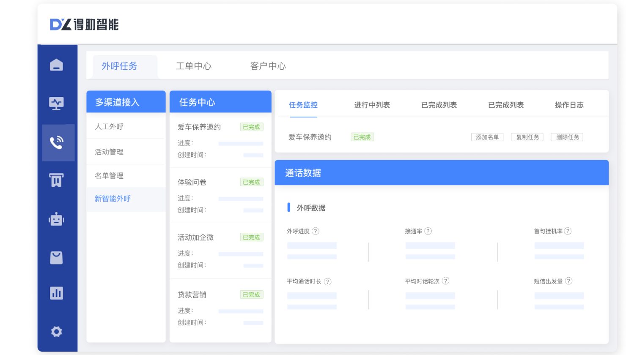Open the settings gear icon at sidebar bottom
Viewport: 626px width, 355px height.
(58, 332)
